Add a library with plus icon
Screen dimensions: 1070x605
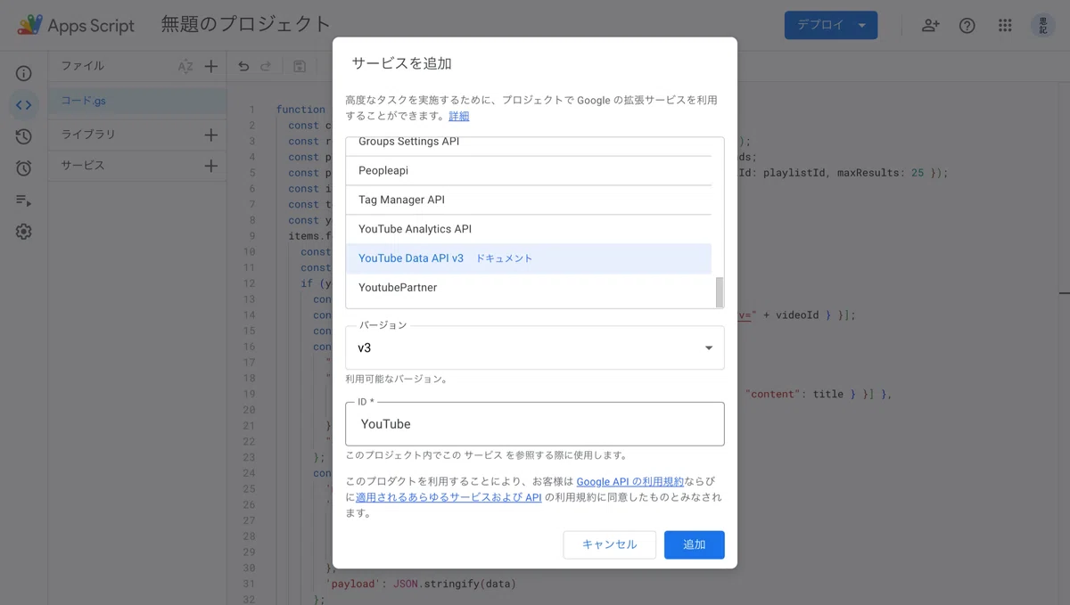211,135
